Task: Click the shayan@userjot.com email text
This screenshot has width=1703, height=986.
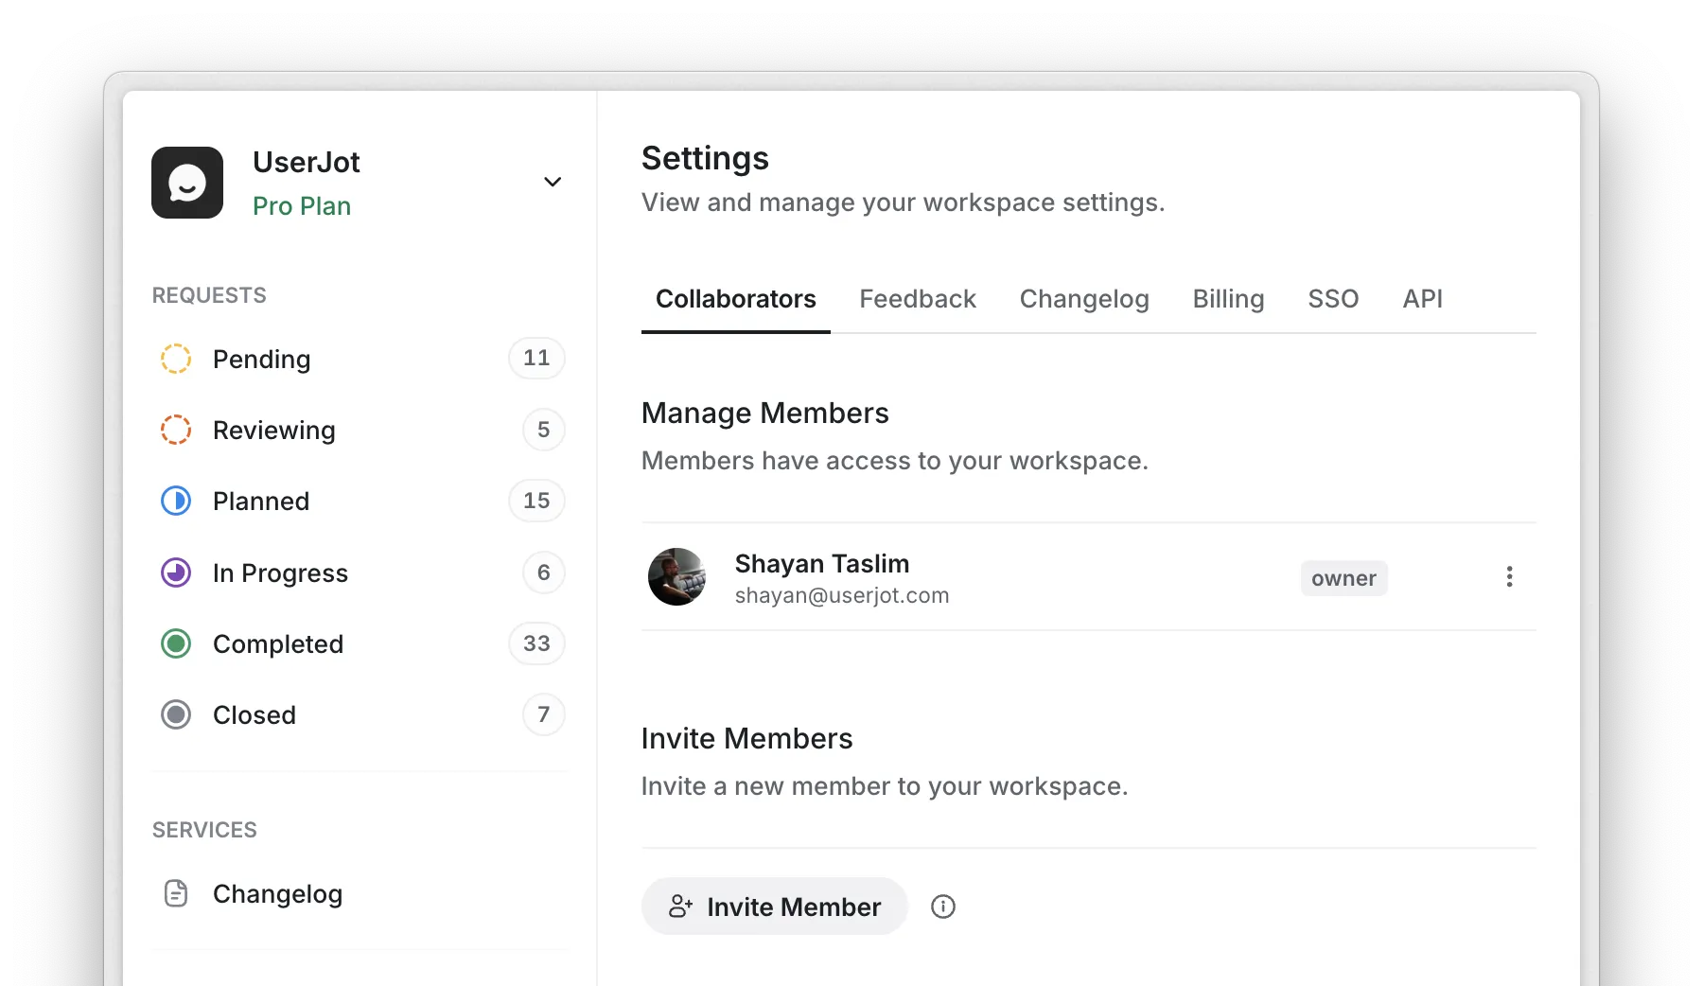Action: click(842, 595)
